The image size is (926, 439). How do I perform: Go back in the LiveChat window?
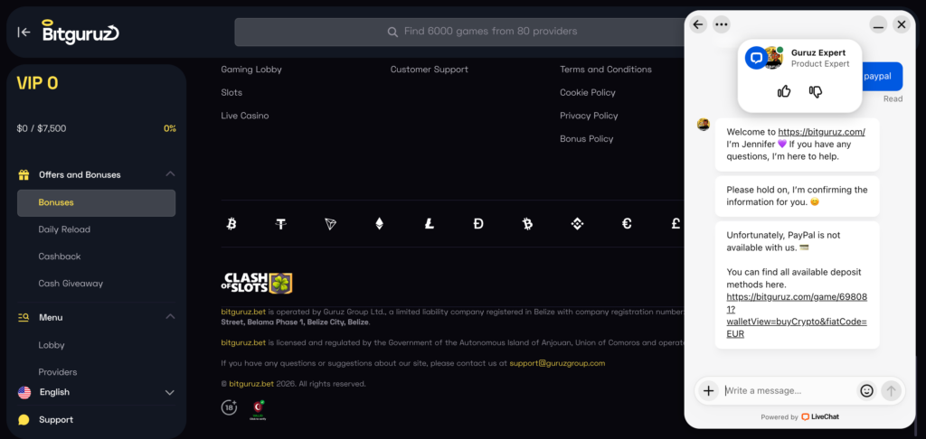(x=698, y=24)
